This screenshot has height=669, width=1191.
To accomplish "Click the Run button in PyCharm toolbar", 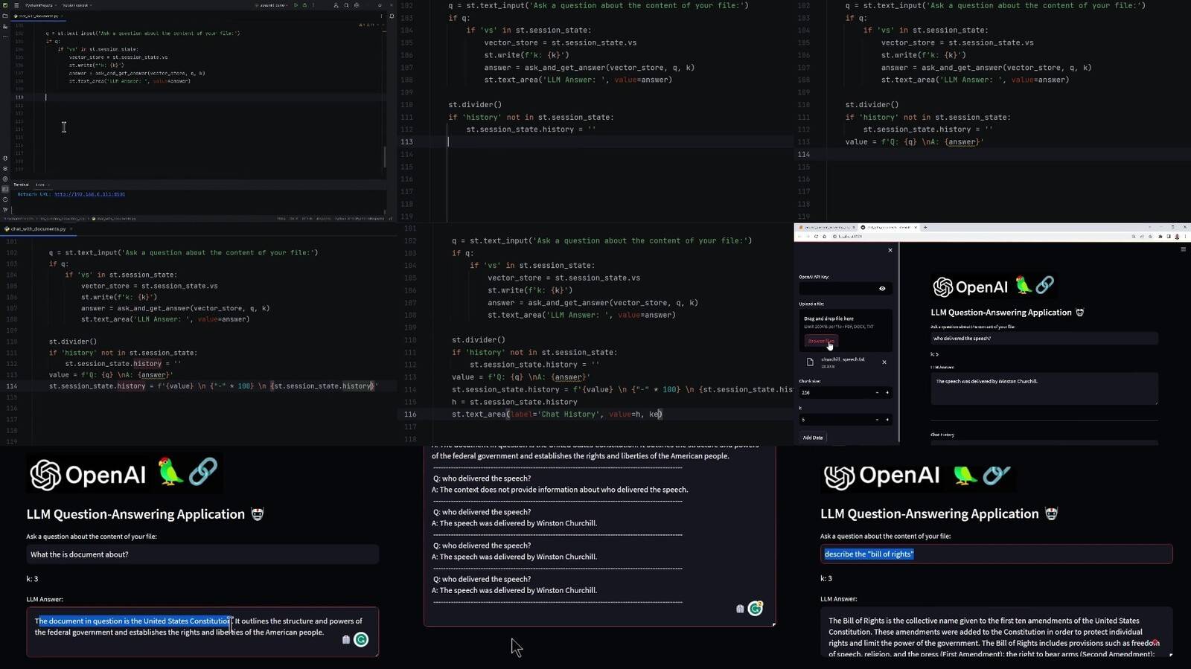I will click(296, 5).
